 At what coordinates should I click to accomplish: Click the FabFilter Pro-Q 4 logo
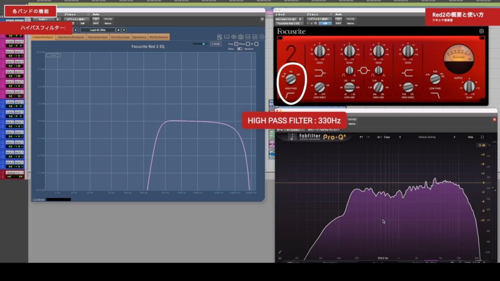(316, 137)
